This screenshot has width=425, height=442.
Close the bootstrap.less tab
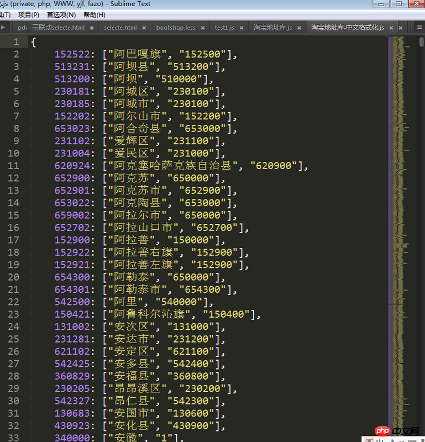click(x=203, y=28)
